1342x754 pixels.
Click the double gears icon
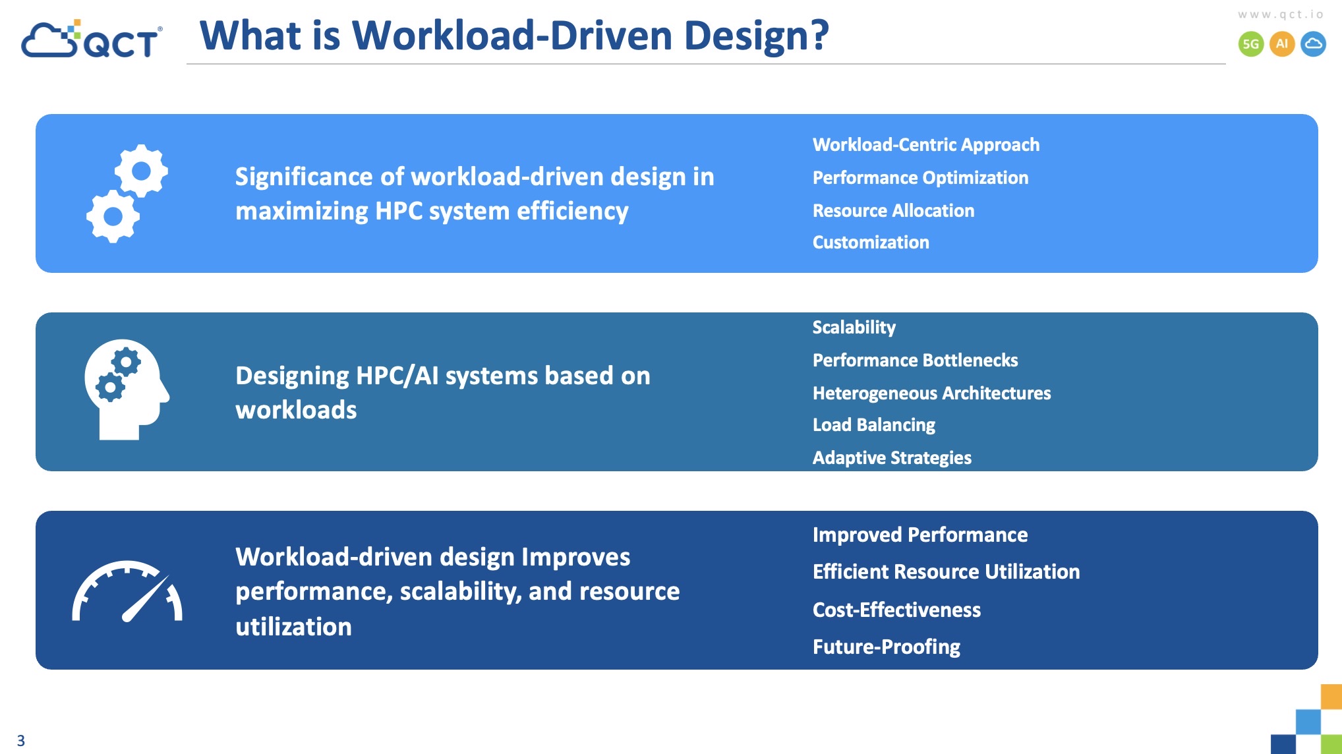click(127, 194)
